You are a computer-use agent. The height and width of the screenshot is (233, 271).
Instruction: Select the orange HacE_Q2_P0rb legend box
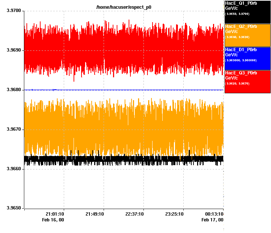247,35
